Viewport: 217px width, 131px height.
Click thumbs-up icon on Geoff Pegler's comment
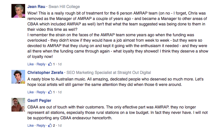point(50,125)
